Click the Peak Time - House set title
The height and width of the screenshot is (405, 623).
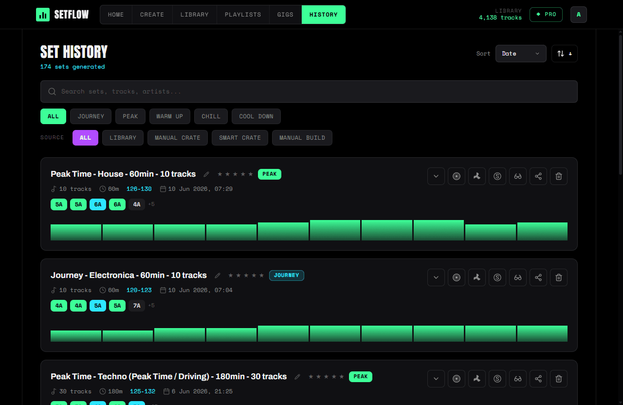tap(123, 174)
